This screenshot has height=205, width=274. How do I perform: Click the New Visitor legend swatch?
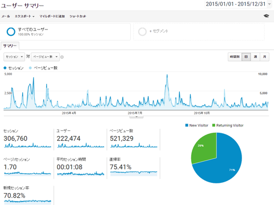pos(187,125)
